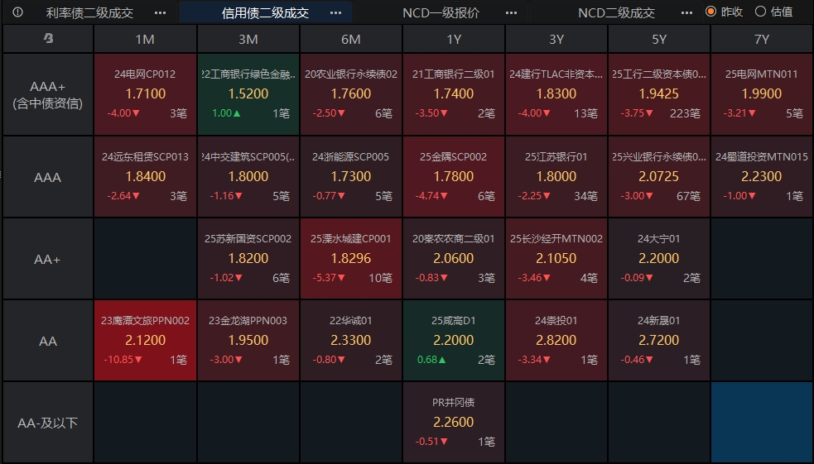This screenshot has height=464, width=814.
Task: Open the 25工行二级资本债 cell
Action: pos(659,94)
